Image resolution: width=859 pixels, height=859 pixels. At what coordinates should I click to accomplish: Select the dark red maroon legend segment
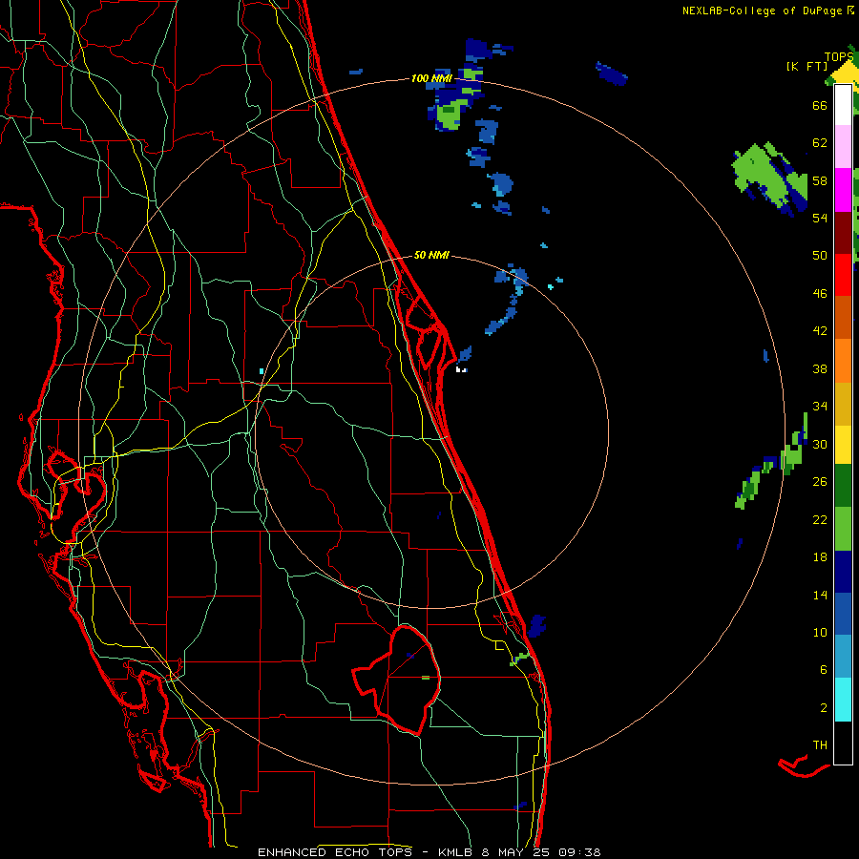click(x=843, y=233)
